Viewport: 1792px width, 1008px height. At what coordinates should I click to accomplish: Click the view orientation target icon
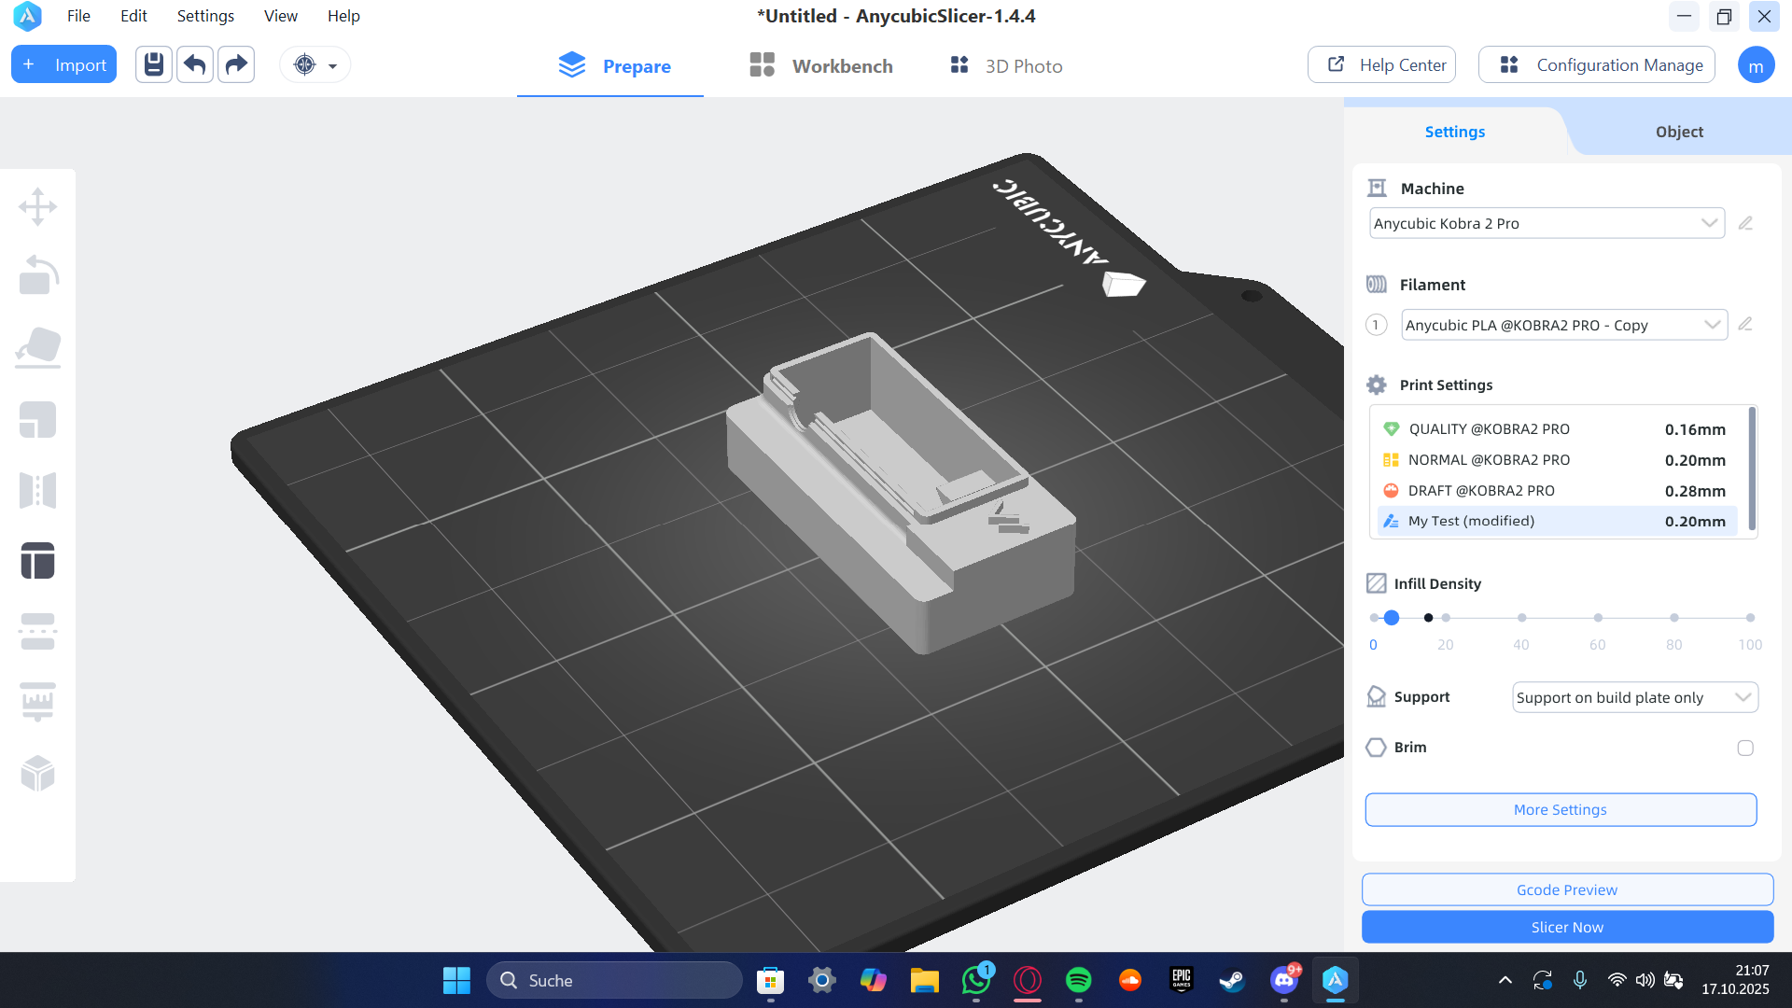(304, 64)
